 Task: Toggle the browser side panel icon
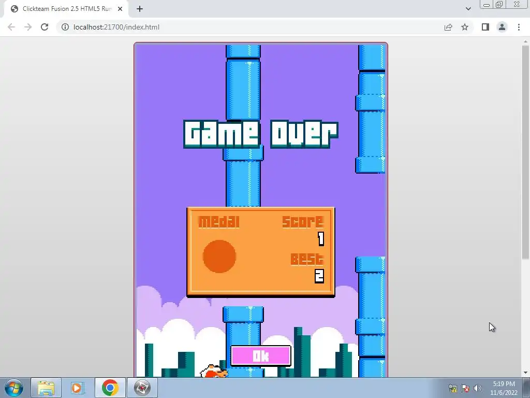click(485, 27)
